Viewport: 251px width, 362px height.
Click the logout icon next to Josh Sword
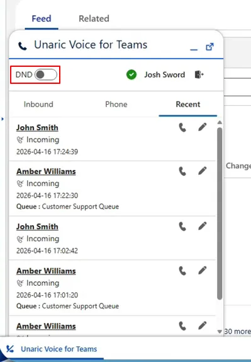(199, 74)
